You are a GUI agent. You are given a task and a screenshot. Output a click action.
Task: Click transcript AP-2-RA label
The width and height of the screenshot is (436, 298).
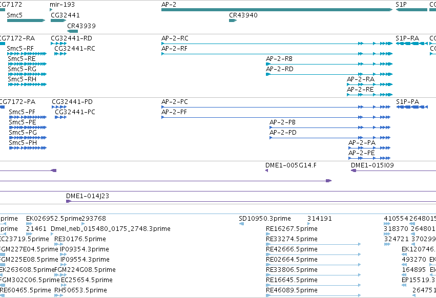pos(361,79)
